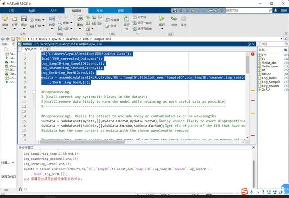Viewport: 289px width, 198px height.
Task: Click the Step icon
Action: 174,18
